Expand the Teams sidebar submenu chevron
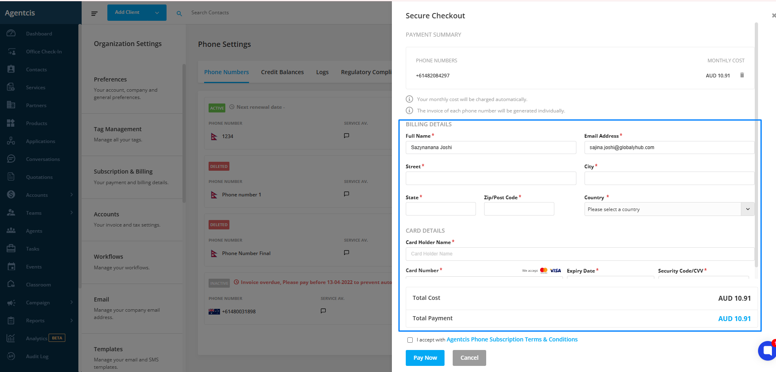Screen dimensions: 776x372 click(x=71, y=213)
